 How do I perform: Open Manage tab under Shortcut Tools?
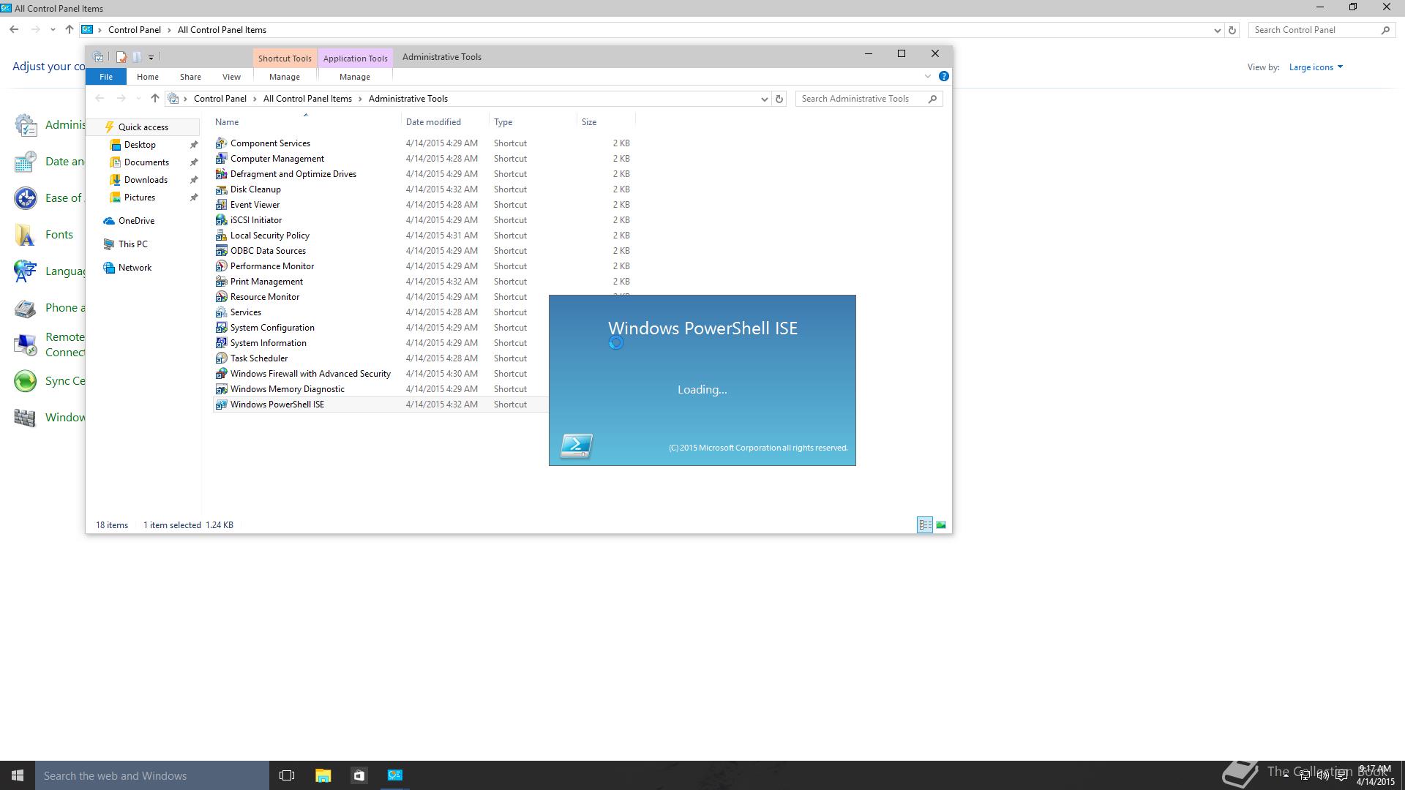pos(285,77)
